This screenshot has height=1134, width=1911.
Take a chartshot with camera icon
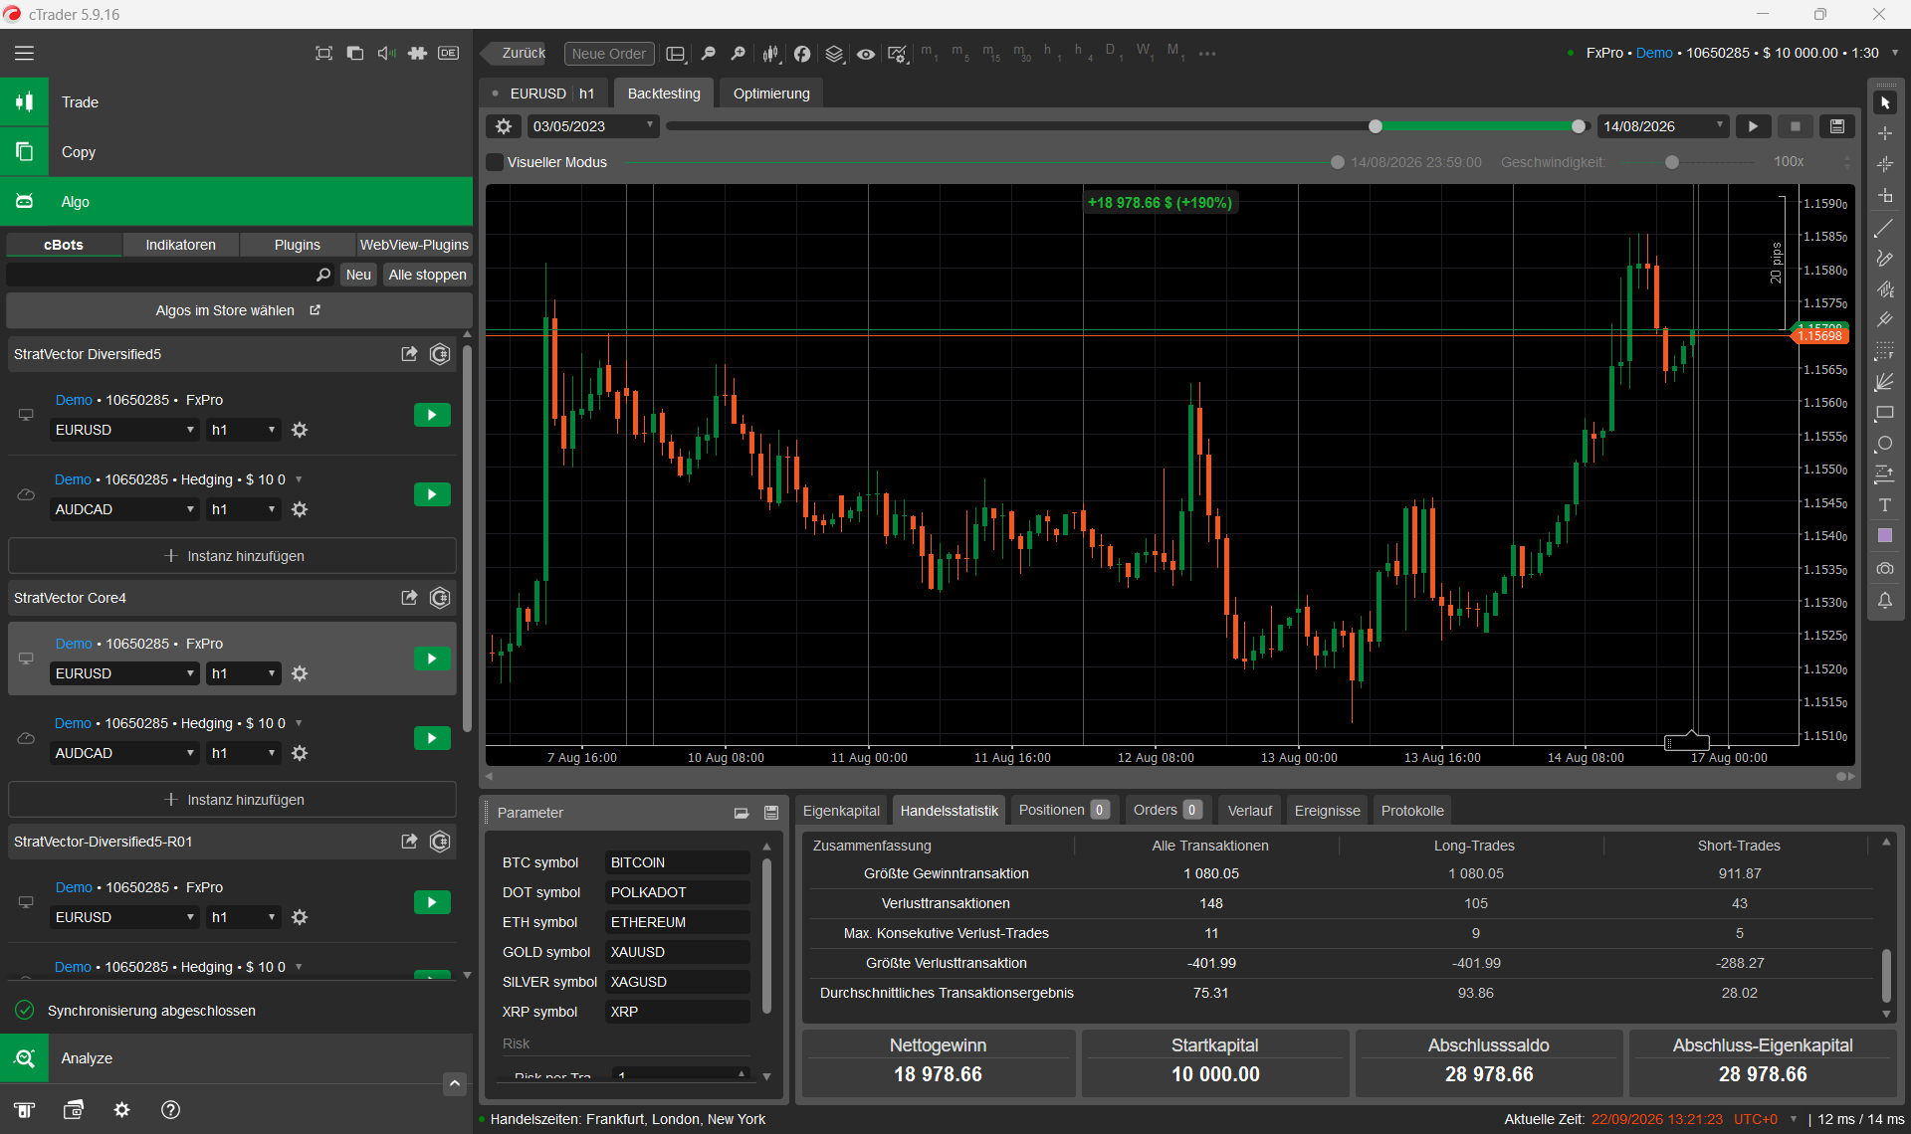[x=1885, y=568]
